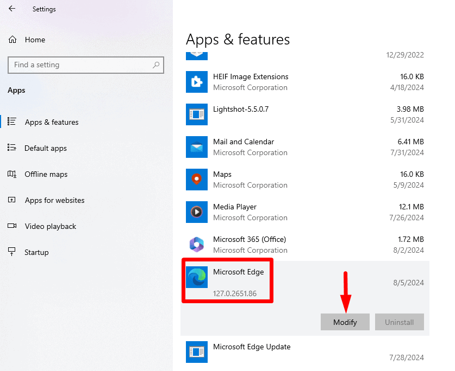Click the Media Player size 12.1 MB
The image size is (455, 371).
[411, 207]
